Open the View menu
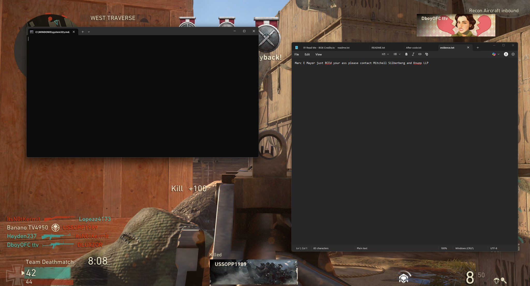The image size is (530, 286). (318, 55)
